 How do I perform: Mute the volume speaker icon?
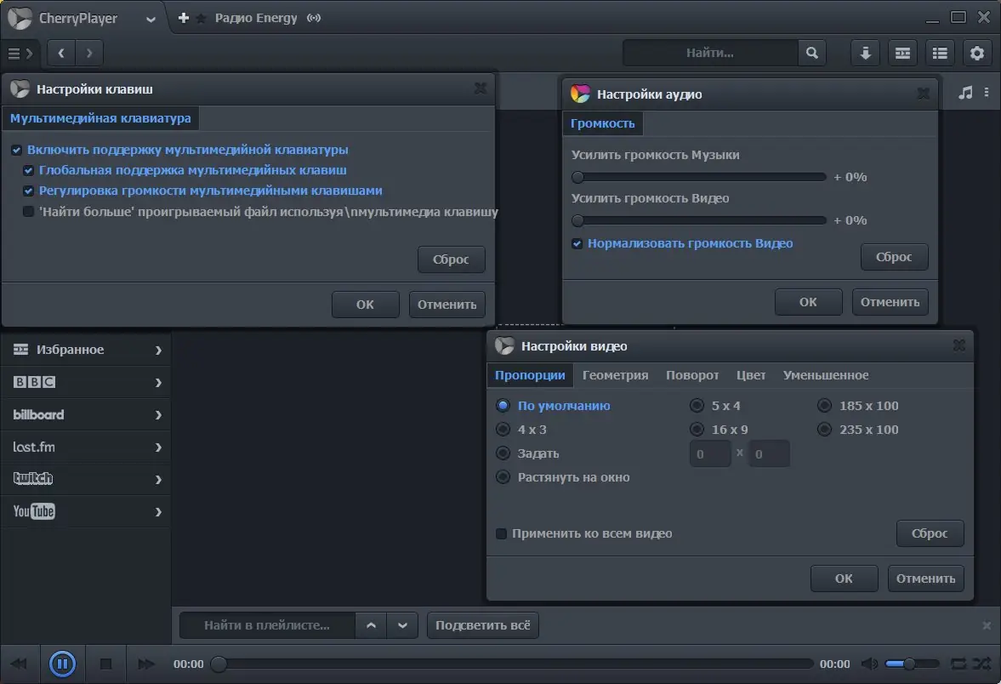pos(869,664)
